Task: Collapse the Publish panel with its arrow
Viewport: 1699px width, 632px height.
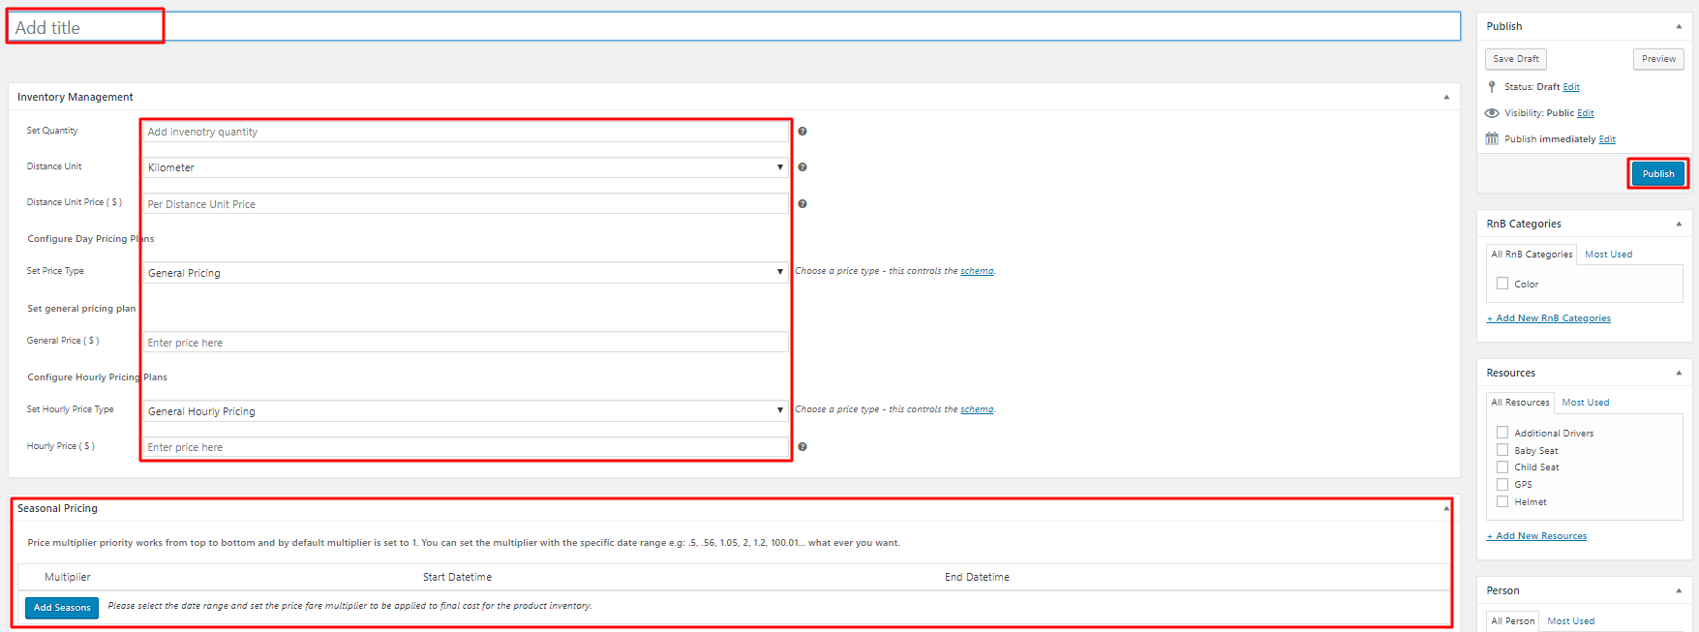Action: coord(1679,27)
